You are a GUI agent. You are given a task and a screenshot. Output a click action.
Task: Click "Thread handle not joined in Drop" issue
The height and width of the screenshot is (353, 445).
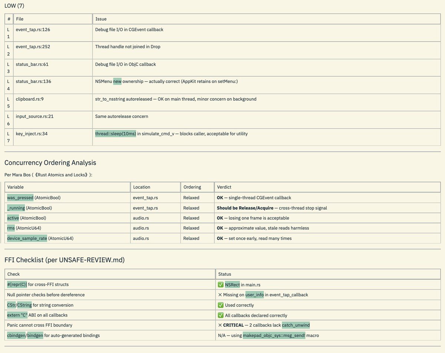coord(128,47)
